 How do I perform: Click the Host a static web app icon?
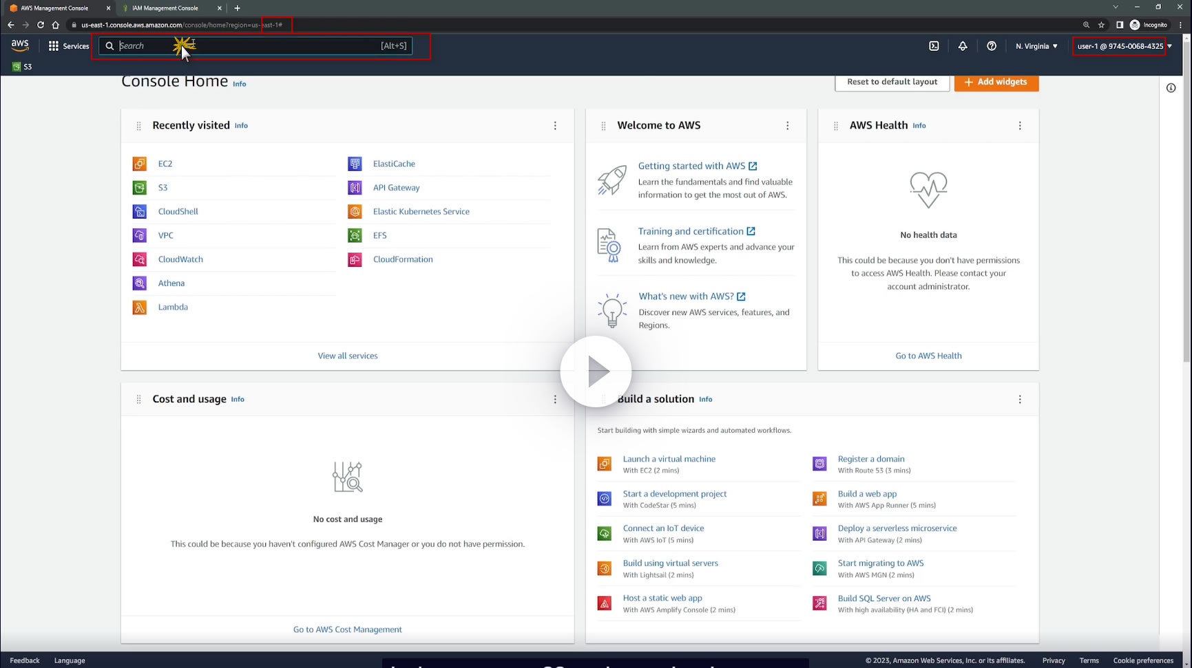coord(605,603)
